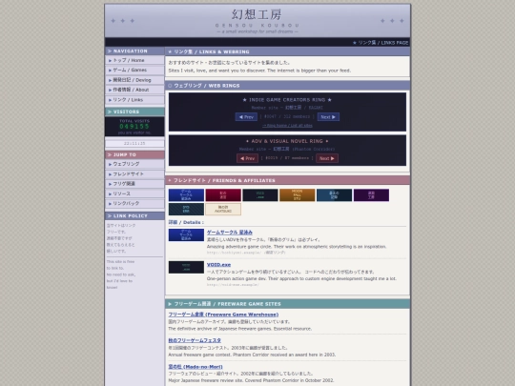Jump to リンクバック section
515x386 pixels.
[134, 204]
